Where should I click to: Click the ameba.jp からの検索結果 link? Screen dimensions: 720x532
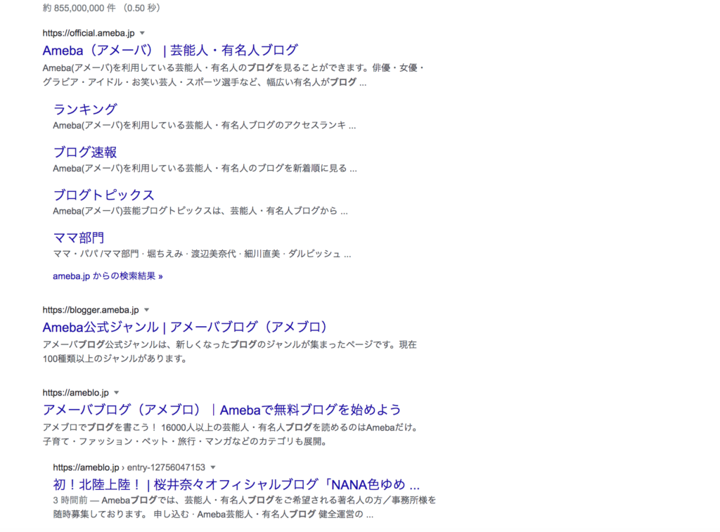(x=108, y=276)
